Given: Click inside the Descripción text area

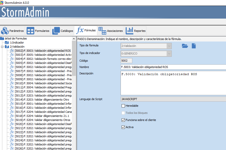Looking at the screenshot, I should pyautogui.click(x=173, y=83).
